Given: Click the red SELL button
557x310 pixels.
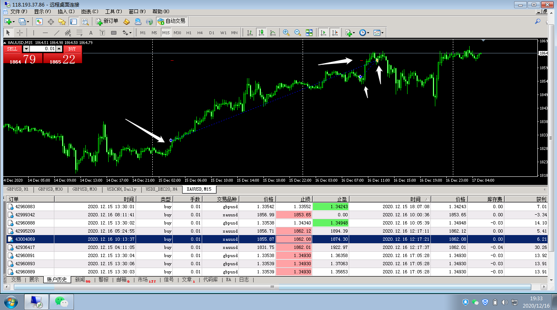Looking at the screenshot, I should (12, 48).
